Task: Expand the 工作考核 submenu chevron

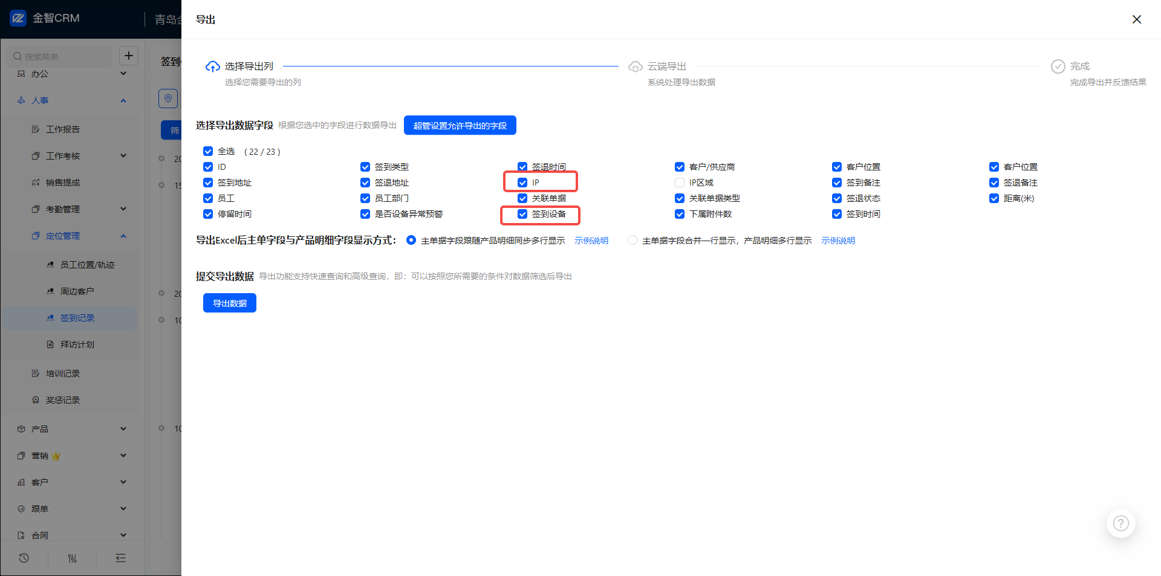Action: (123, 156)
